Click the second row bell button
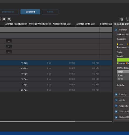The width and height of the screenshot is (129, 135). pos(9,47)
